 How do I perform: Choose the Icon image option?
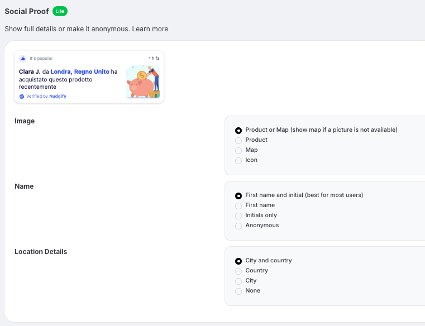(x=238, y=160)
